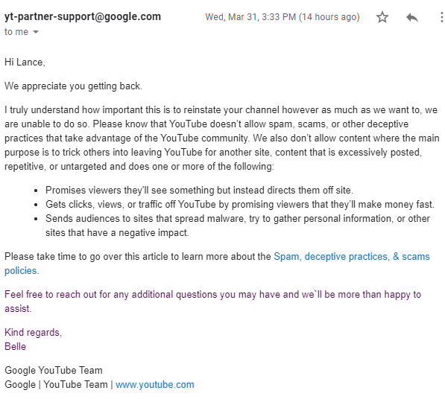Viewport: 445px width, 399px height.
Task: Star this email from yt-partner-support
Action: (382, 17)
